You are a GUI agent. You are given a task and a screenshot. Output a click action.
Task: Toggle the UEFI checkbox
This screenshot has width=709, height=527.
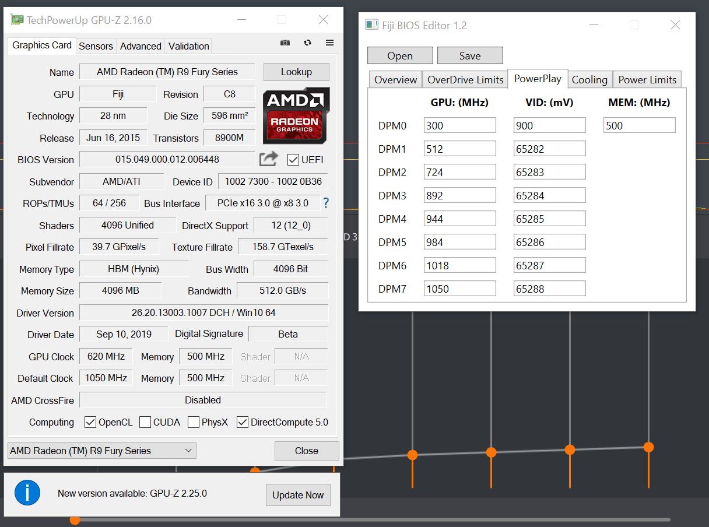pos(293,160)
